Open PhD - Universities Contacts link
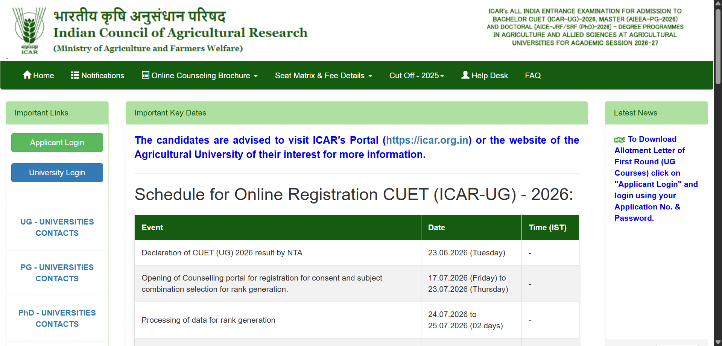The image size is (722, 346). pos(57,319)
